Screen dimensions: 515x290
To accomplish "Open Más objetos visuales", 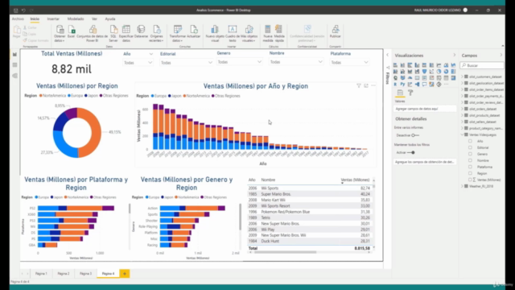I will point(249,33).
